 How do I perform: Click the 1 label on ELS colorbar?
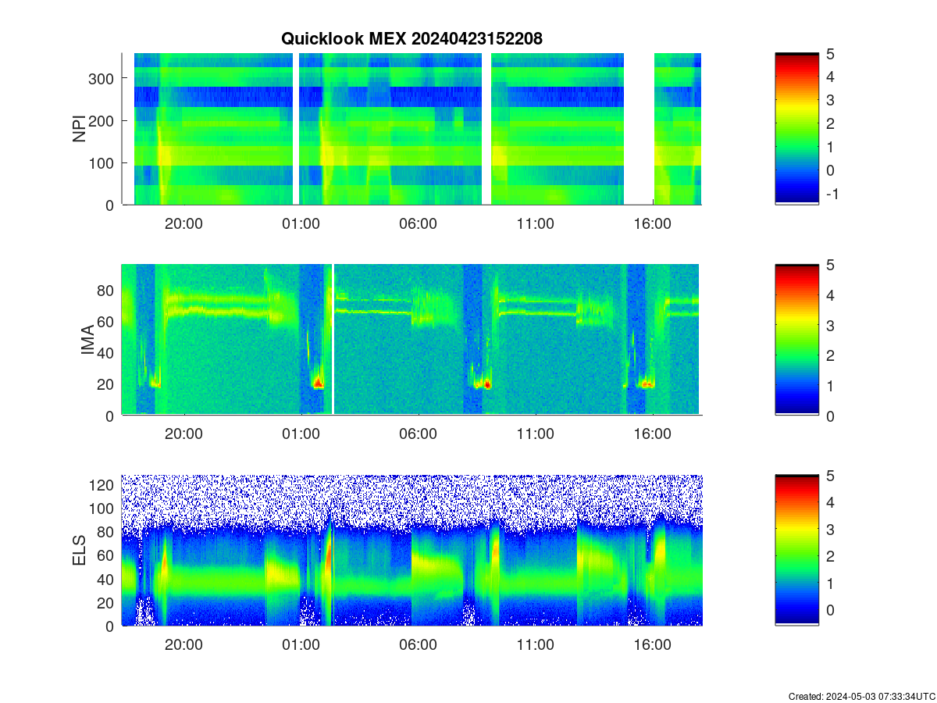pos(831,583)
